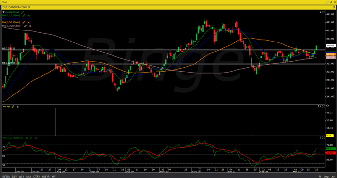Screen dimensions: 337x178
Task: Edit the MA(S,10,Close) indicator settings
Action: pos(24,16)
